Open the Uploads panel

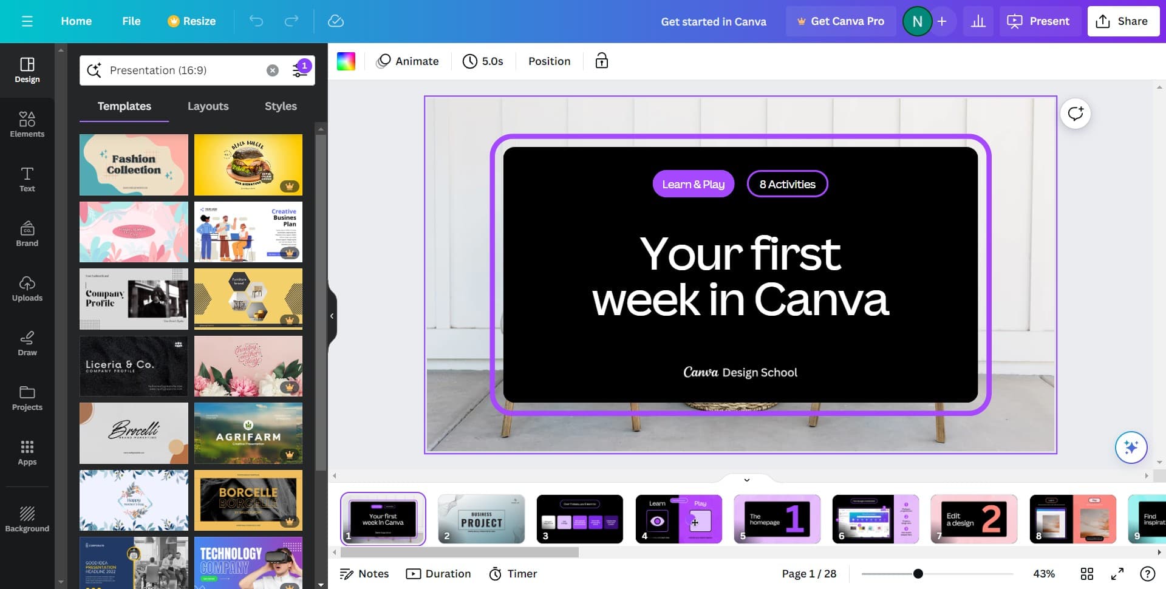point(27,288)
